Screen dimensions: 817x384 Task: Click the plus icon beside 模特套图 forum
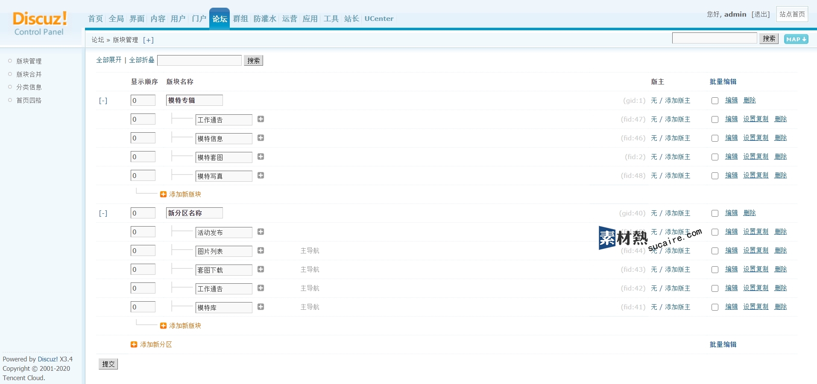pyautogui.click(x=261, y=157)
